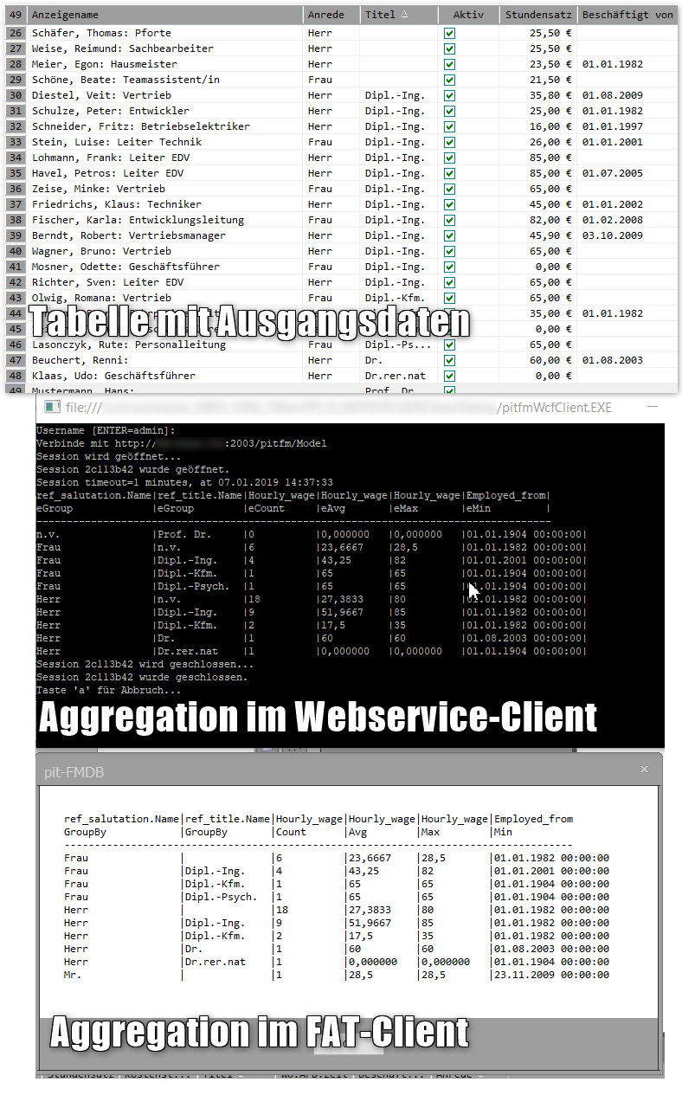682x1108 pixels.
Task: Click the Beschäftigt von column header
Action: click(x=627, y=15)
